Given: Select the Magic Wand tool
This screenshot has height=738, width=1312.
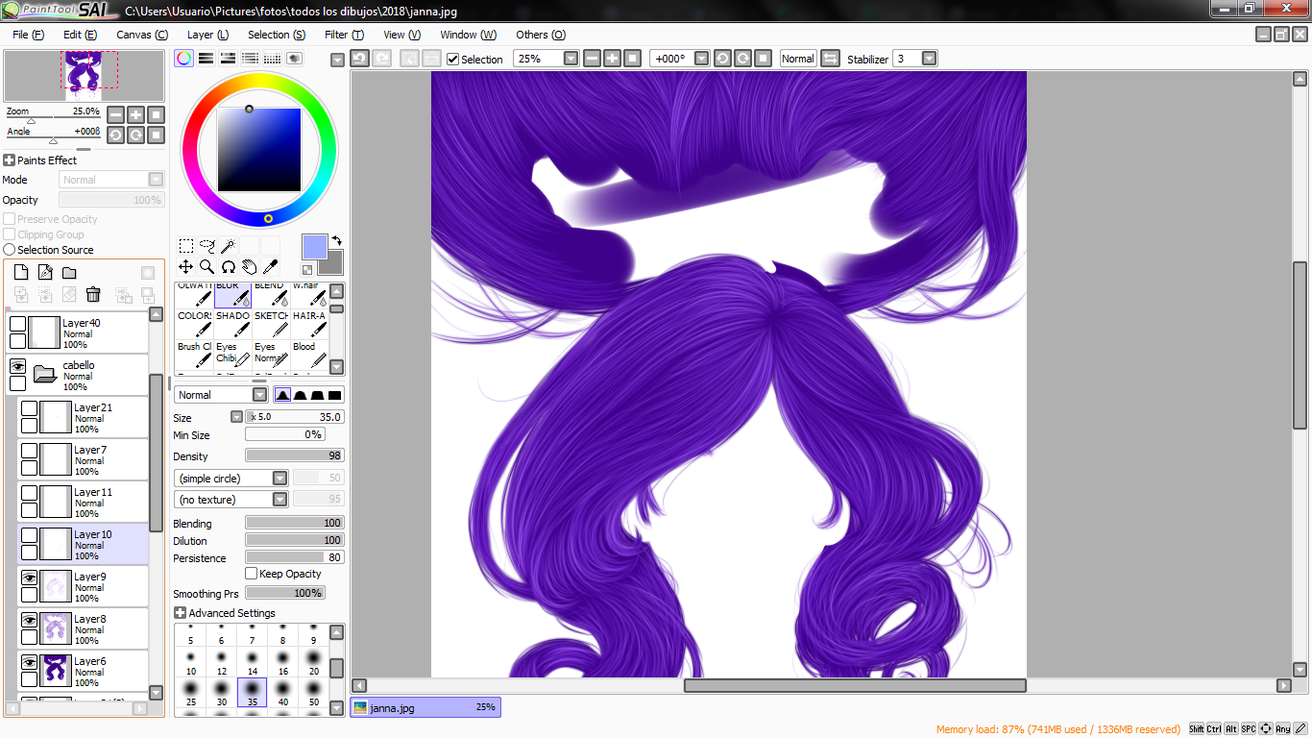Looking at the screenshot, I should coord(229,246).
